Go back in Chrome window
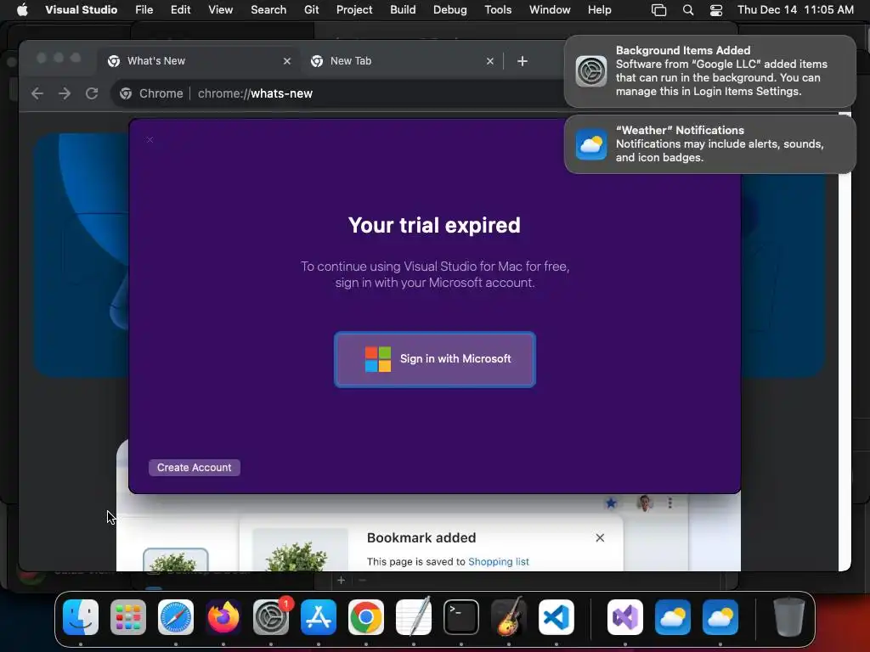 click(37, 93)
